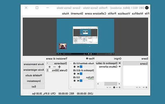Click the Transizioni di scena panel label

(x=57, y=59)
